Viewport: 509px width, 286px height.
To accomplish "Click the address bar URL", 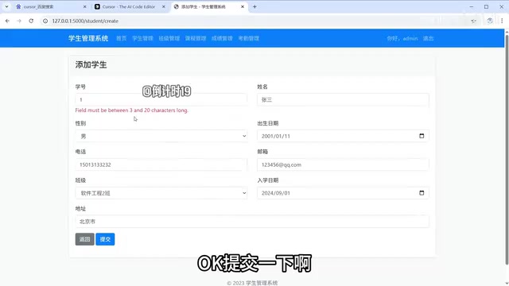I will 85,21.
